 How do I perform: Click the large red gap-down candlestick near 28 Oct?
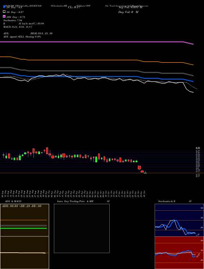[139, 168]
